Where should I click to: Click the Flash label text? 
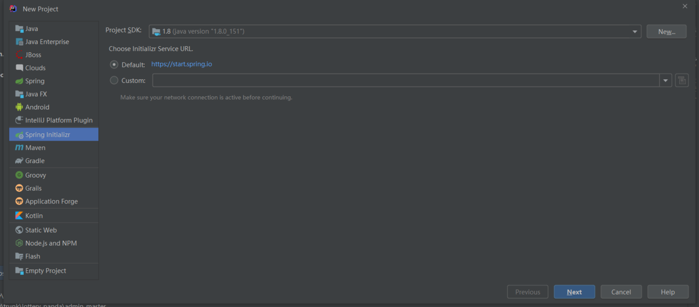coord(33,256)
